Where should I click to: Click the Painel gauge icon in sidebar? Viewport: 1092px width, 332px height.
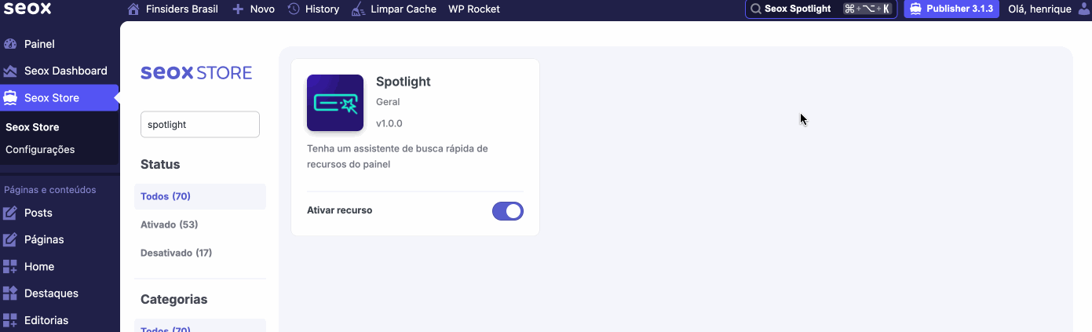pos(10,44)
